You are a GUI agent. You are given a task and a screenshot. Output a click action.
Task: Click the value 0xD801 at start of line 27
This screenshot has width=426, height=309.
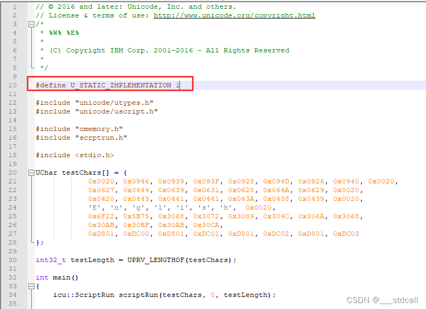(x=101, y=234)
